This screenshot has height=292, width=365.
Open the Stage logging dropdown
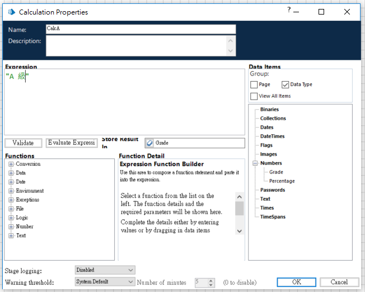click(105, 270)
